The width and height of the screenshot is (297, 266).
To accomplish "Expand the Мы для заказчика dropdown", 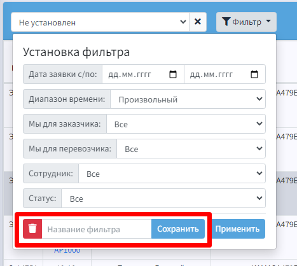I will pos(186,124).
